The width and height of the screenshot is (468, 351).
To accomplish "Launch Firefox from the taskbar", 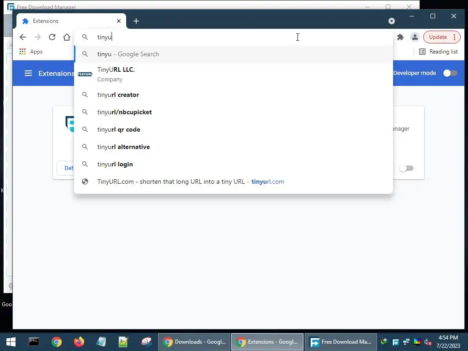I will pyautogui.click(x=79, y=342).
